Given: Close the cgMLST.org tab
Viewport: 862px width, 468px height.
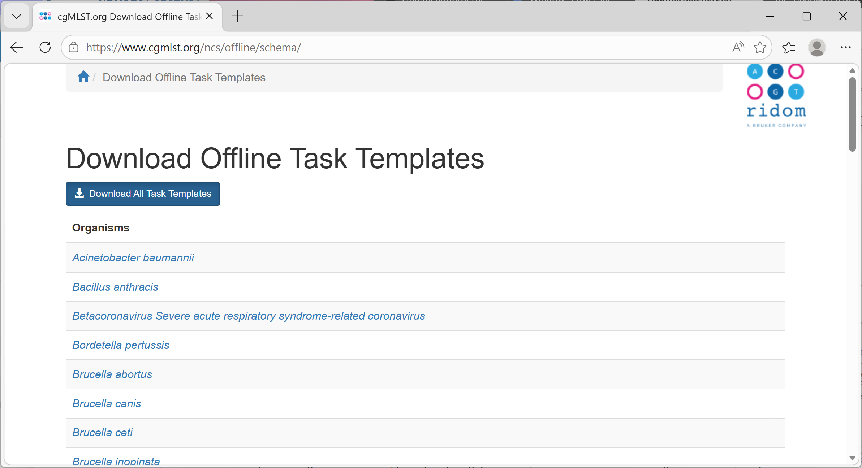Looking at the screenshot, I should 210,16.
